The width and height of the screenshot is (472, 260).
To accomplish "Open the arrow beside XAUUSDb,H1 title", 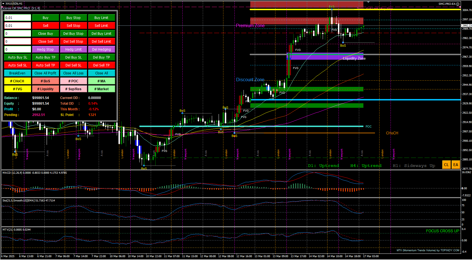I will (3, 4).
